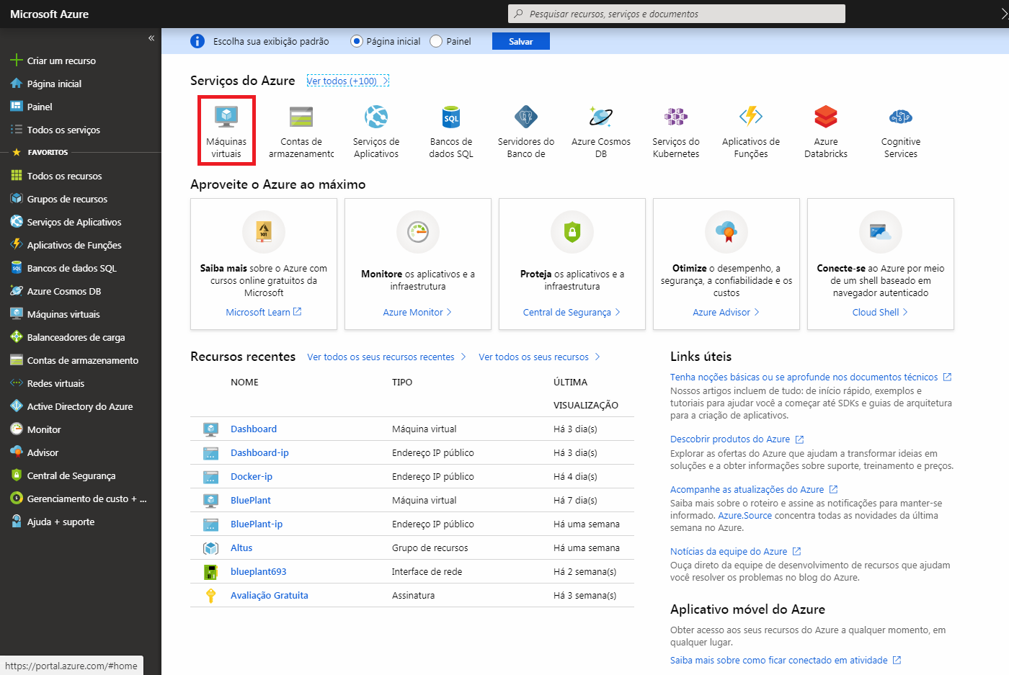This screenshot has height=675, width=1009.
Task: Open Cognitive Services icon
Action: coord(901,116)
